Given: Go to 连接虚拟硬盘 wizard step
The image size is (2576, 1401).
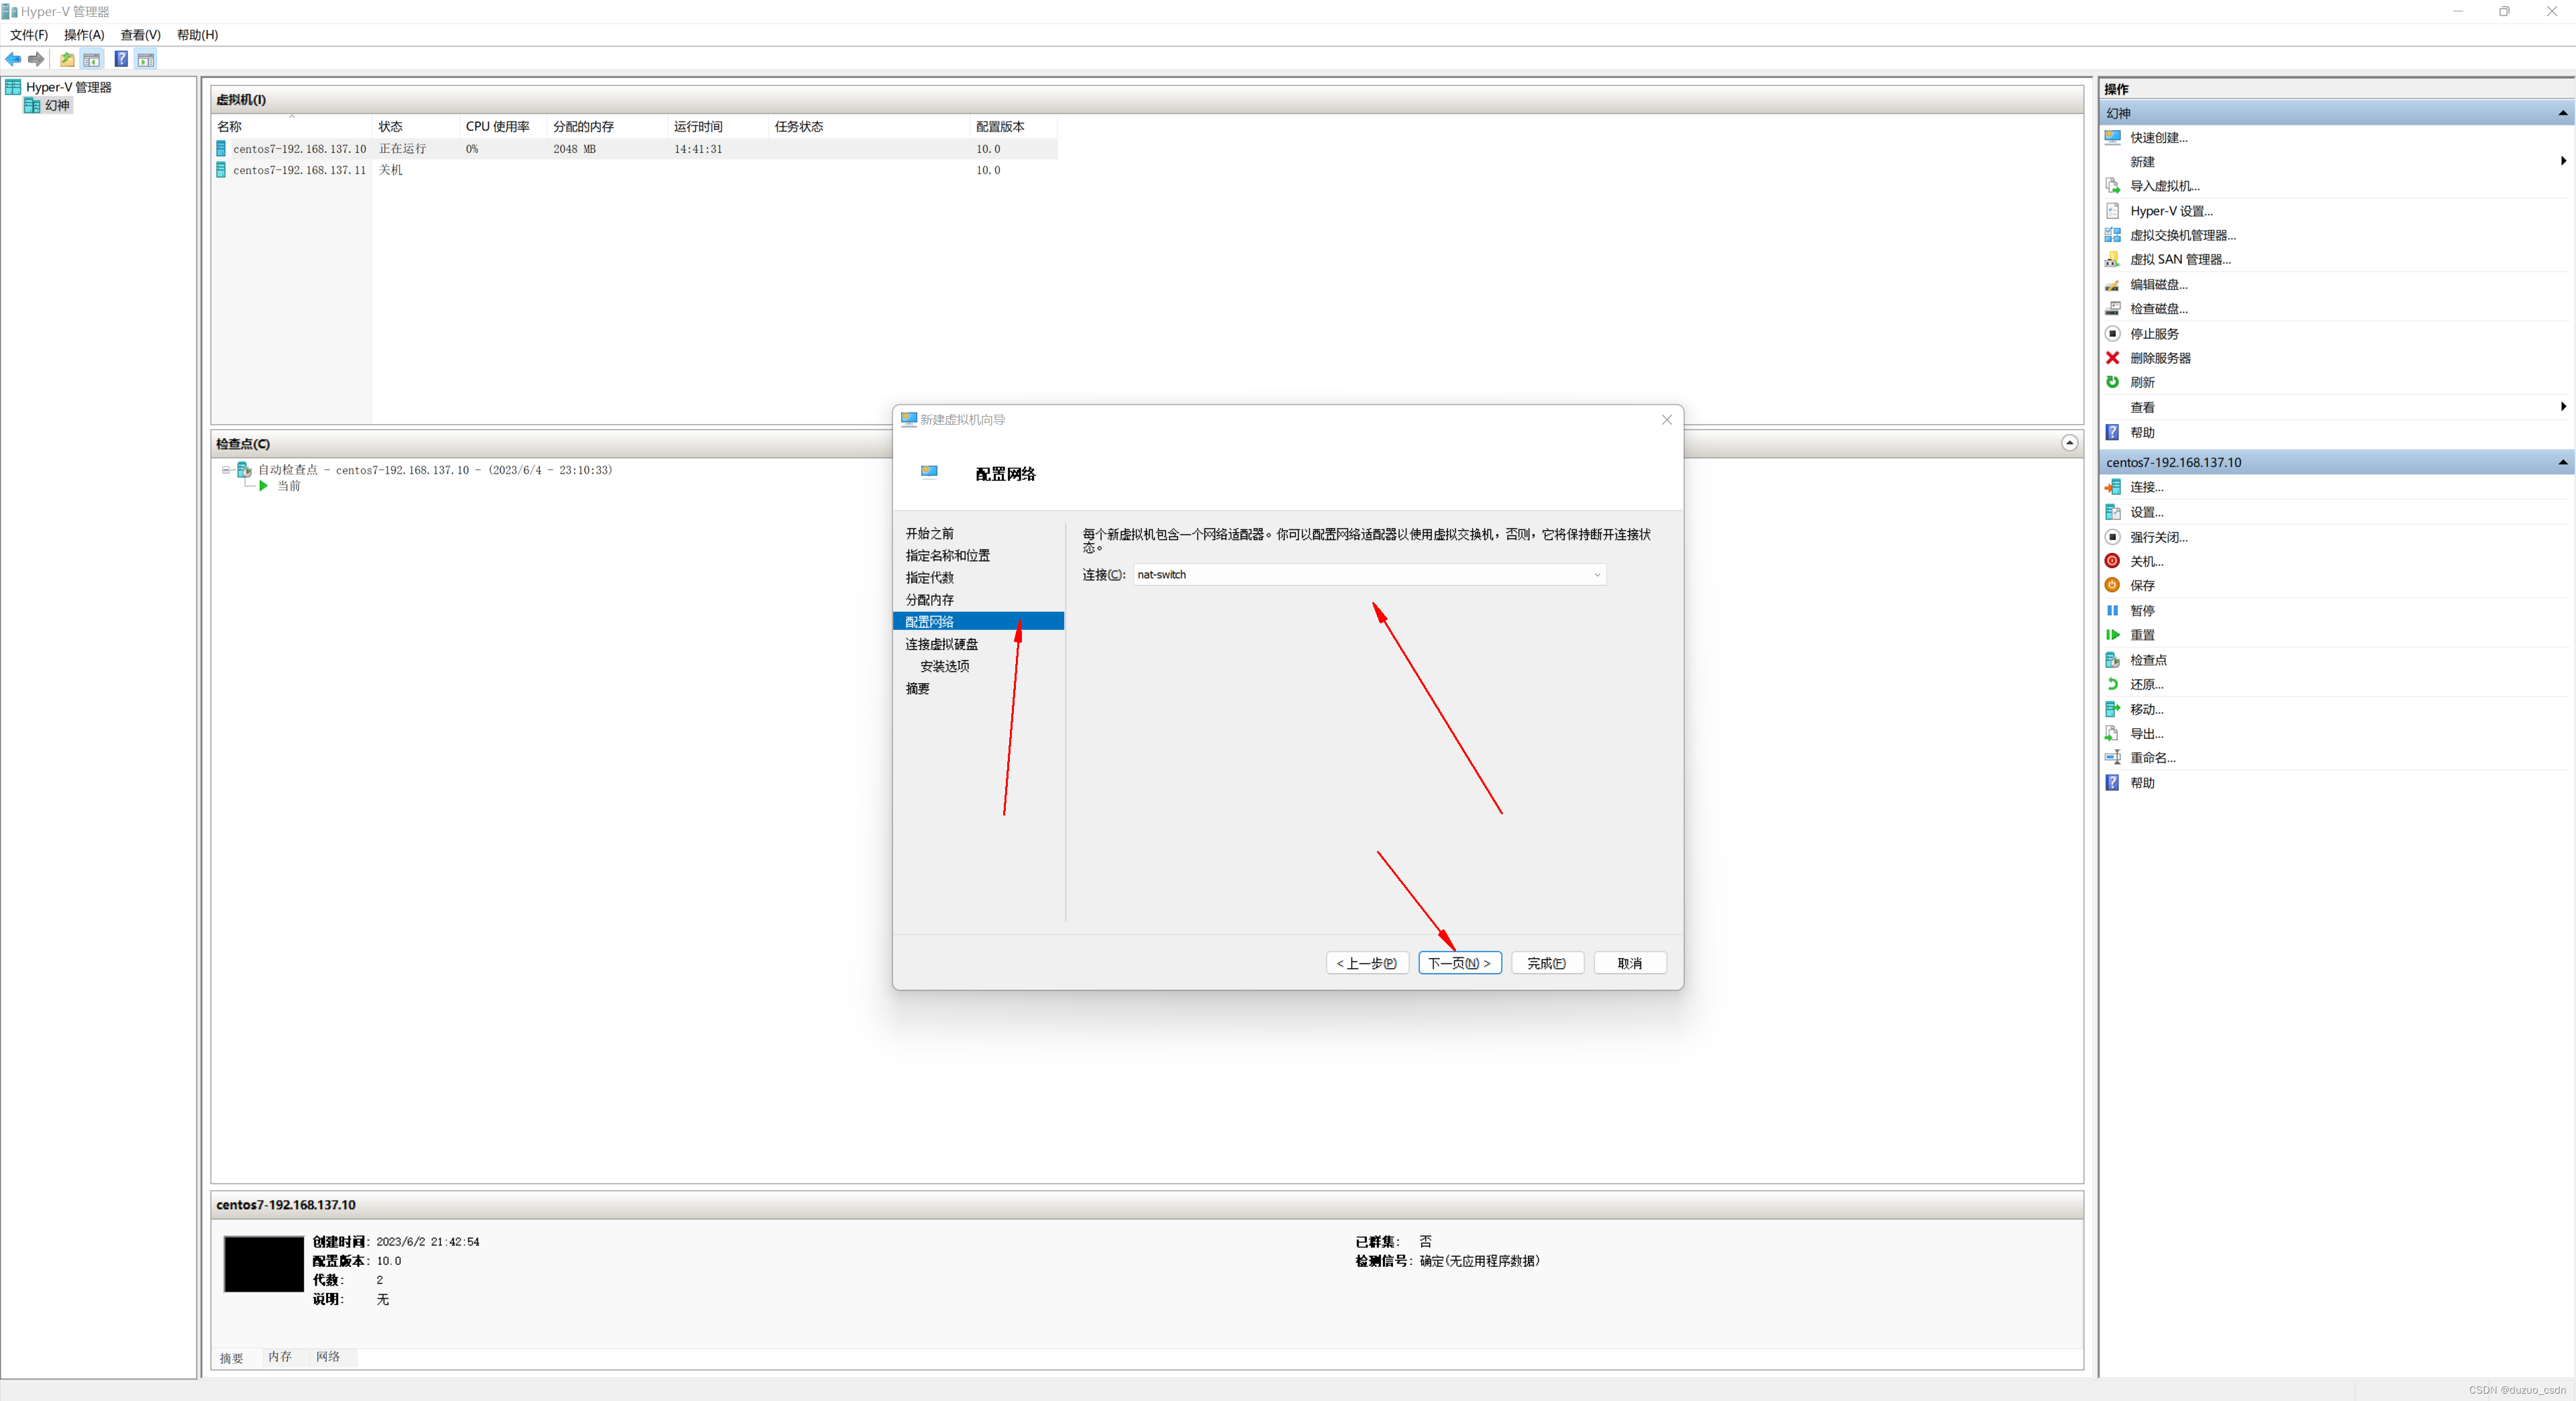Looking at the screenshot, I should [x=941, y=644].
